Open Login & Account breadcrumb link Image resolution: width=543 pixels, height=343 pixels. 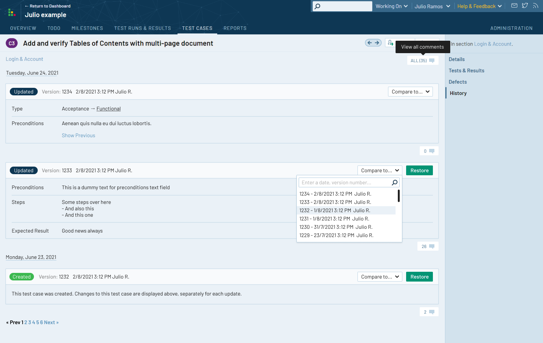click(25, 59)
